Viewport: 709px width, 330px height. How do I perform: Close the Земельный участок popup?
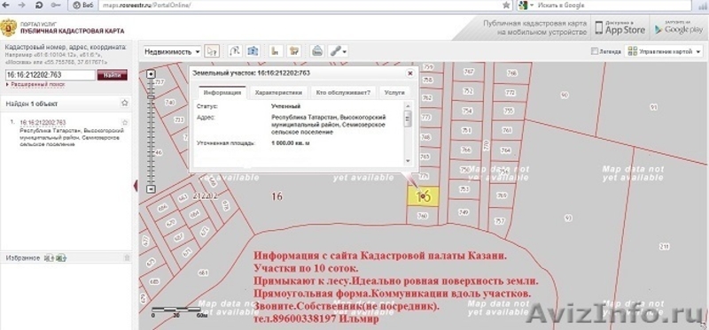click(410, 73)
